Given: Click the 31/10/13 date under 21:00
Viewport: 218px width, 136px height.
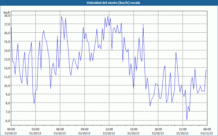Looking at the screenshot, I should [x=182, y=133].
